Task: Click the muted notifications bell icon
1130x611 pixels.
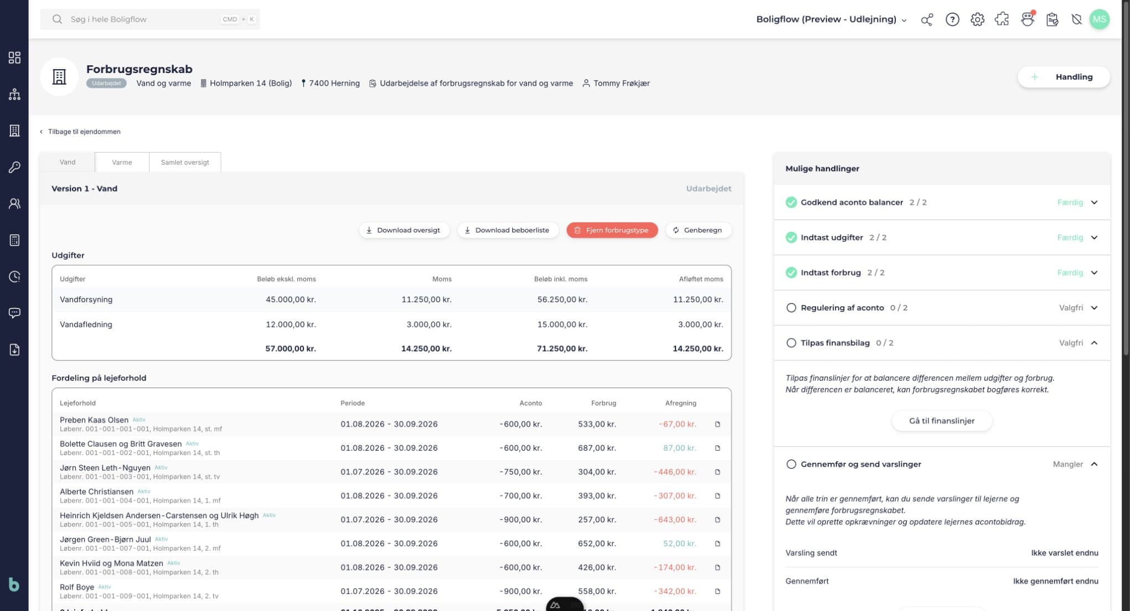Action: coord(1076,19)
